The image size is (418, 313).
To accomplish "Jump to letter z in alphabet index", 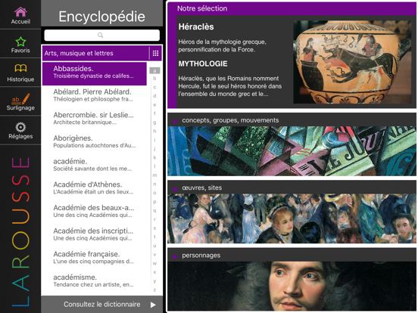I will (154, 290).
